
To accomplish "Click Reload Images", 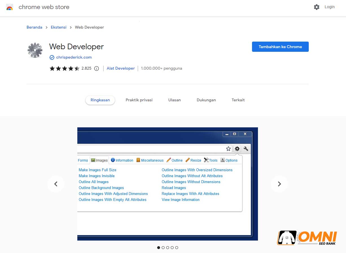I will tap(174, 188).
